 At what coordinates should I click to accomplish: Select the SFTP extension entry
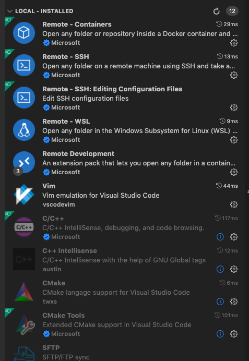coord(125,353)
